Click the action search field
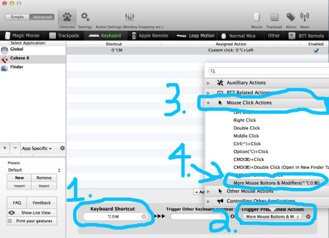329x238 pixels. [268, 71]
